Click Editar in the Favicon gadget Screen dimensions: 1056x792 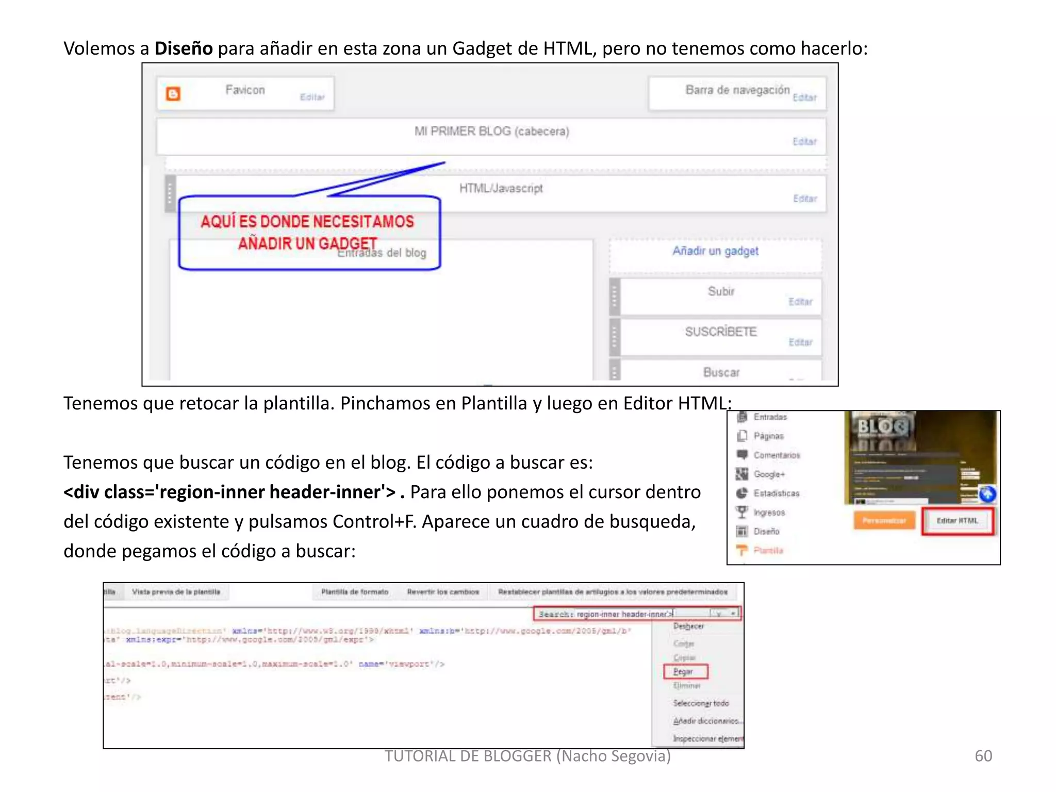[x=312, y=97]
